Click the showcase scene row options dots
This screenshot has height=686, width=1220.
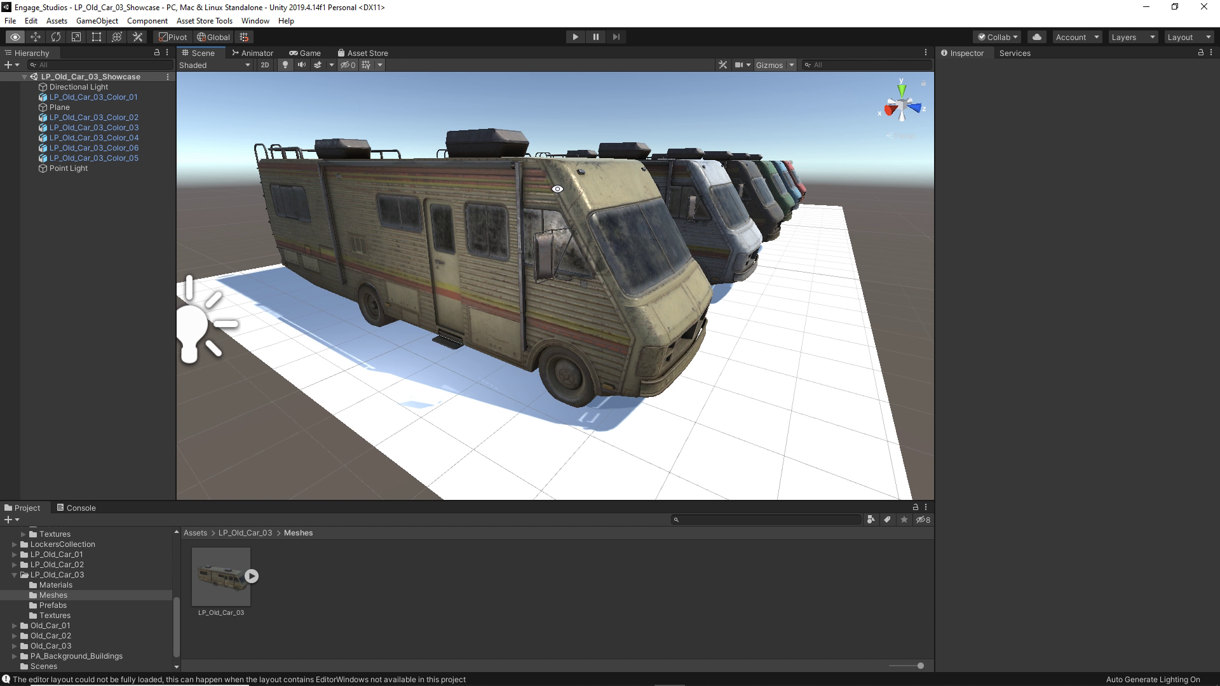168,76
